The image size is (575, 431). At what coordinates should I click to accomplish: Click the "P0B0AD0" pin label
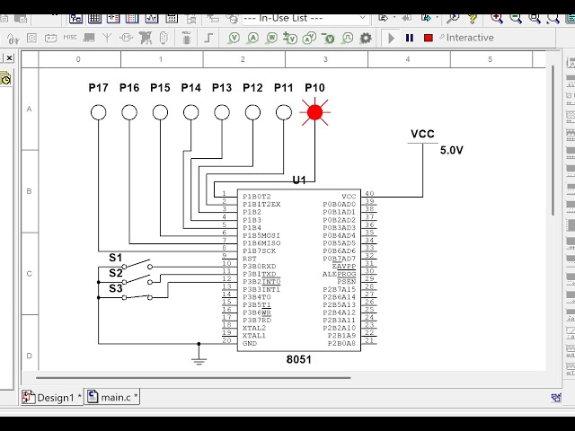[x=340, y=204]
